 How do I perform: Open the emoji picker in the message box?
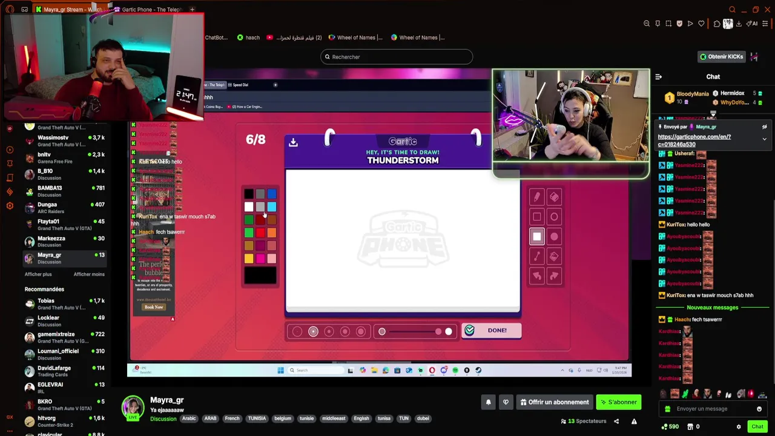point(759,409)
